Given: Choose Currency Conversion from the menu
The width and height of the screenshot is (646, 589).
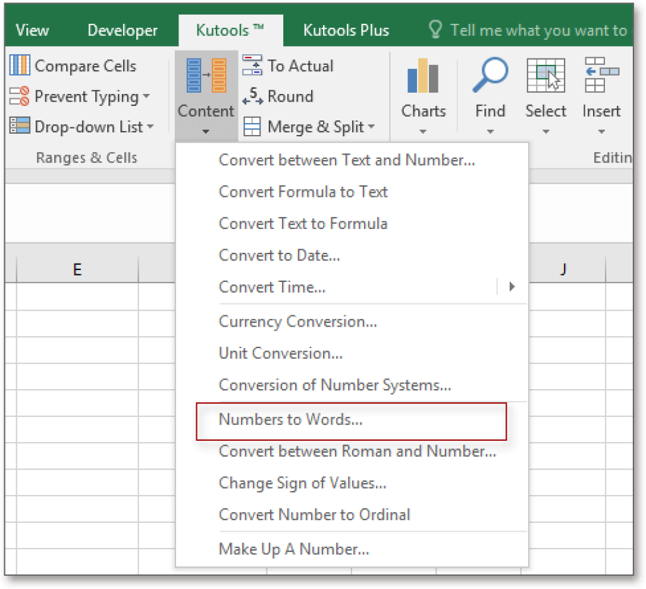Looking at the screenshot, I should [297, 322].
